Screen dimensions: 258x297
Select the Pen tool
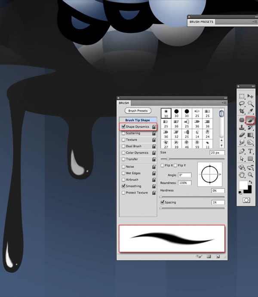[x=242, y=151]
